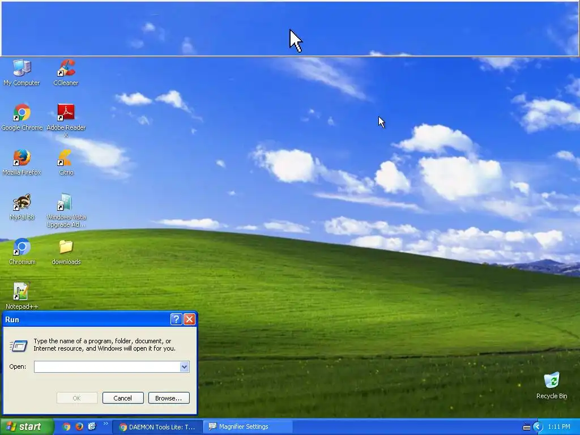
Task: Switch to Magnifier Settings taskbar button
Action: [x=248, y=427]
